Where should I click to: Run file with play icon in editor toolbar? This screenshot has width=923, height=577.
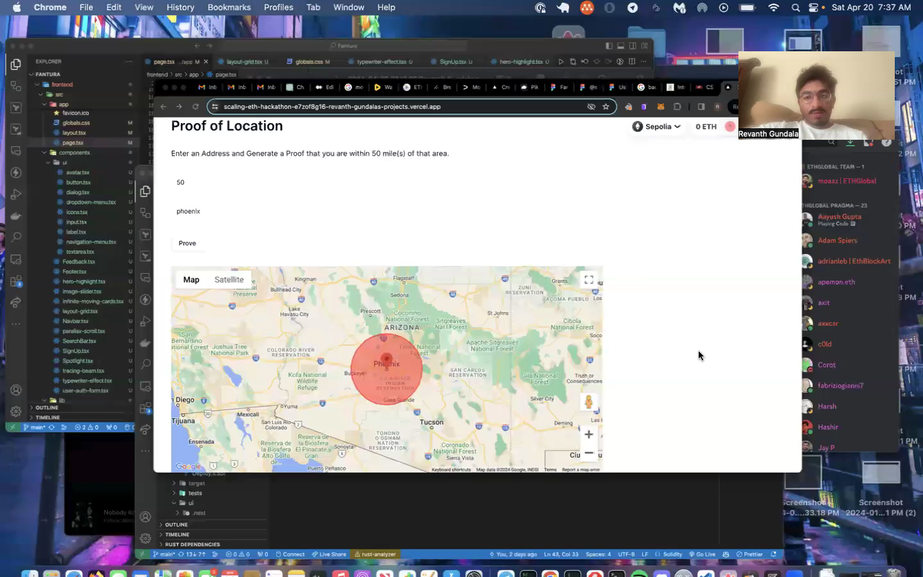point(561,62)
